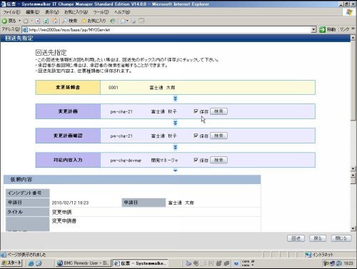The image size is (357, 269).
Task: Click the second system tray network icon
Action: (x=333, y=263)
